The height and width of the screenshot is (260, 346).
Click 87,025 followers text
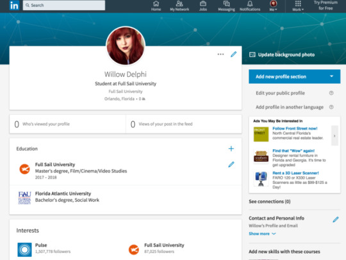(x=159, y=252)
